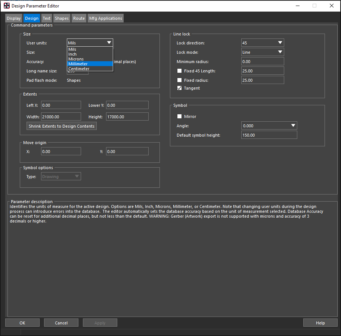Switch to the Display tab
The image size is (341, 336).
coord(14,18)
